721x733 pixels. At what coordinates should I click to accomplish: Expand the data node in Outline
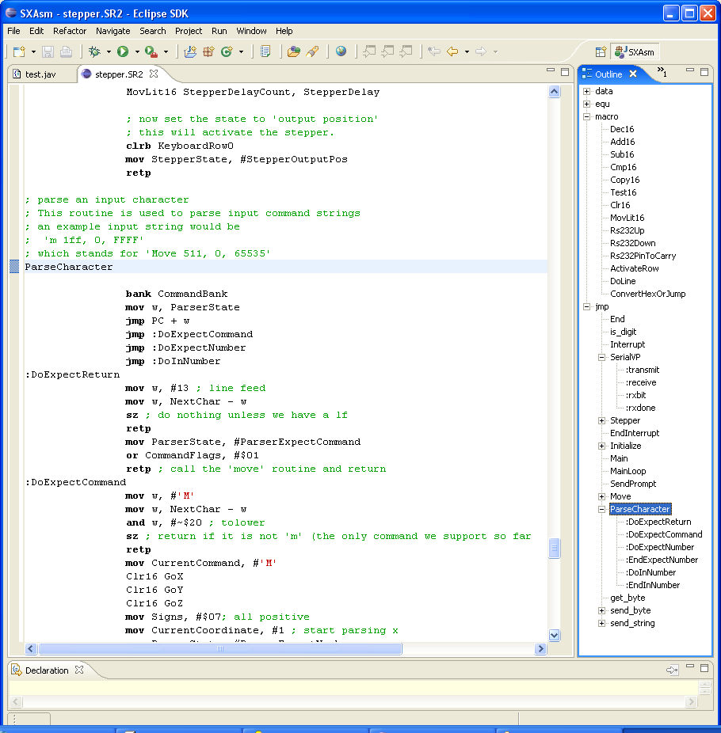point(587,91)
